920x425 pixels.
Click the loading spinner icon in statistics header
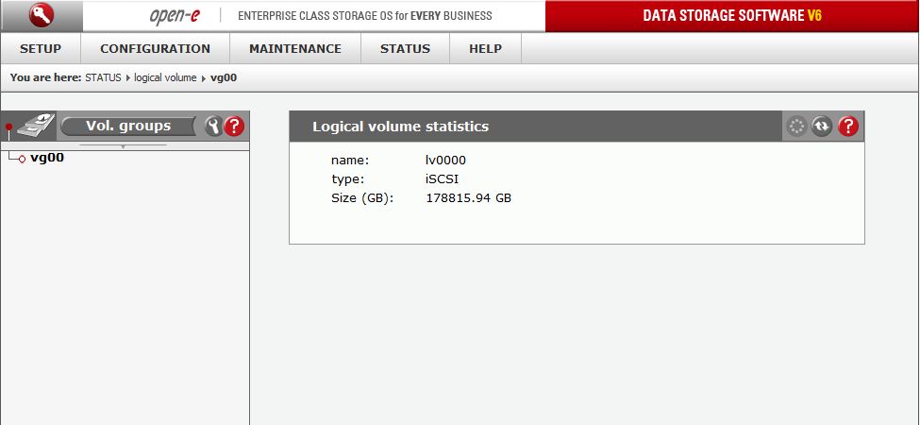coord(797,127)
